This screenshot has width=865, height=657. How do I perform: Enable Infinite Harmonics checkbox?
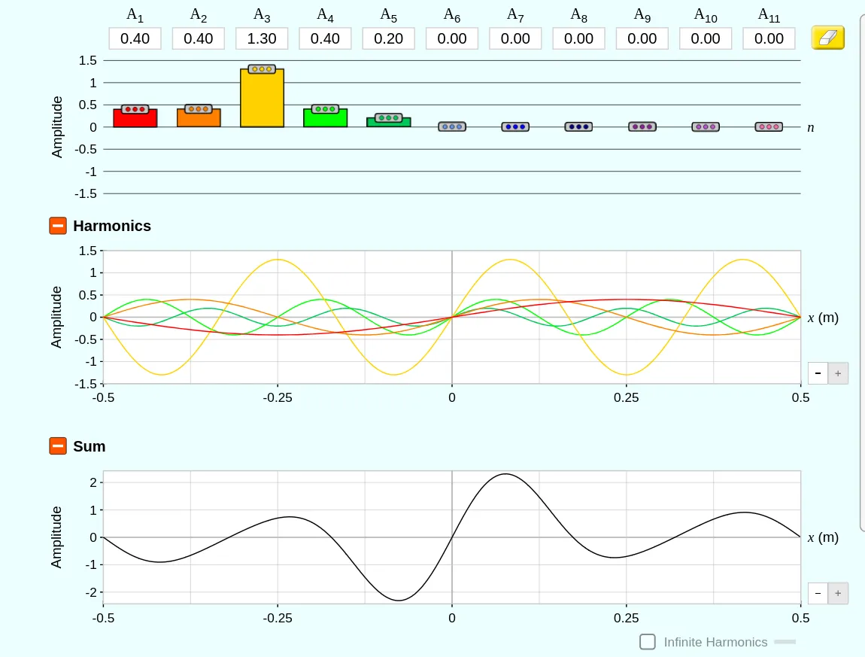tap(648, 642)
